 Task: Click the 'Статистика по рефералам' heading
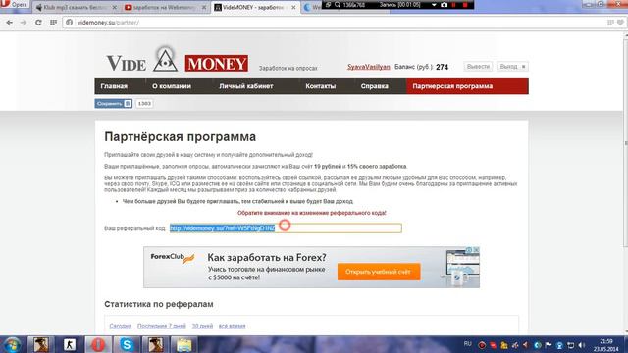coord(159,304)
